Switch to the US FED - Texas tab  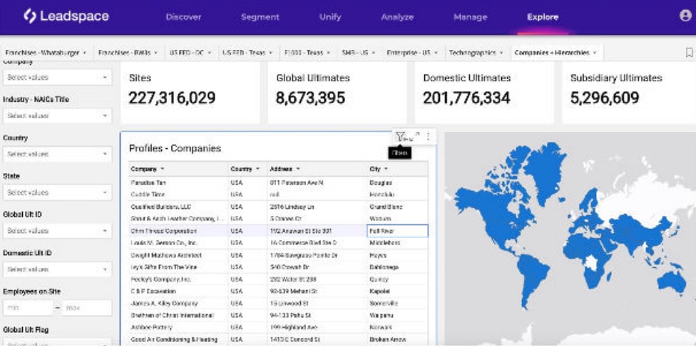[246, 52]
